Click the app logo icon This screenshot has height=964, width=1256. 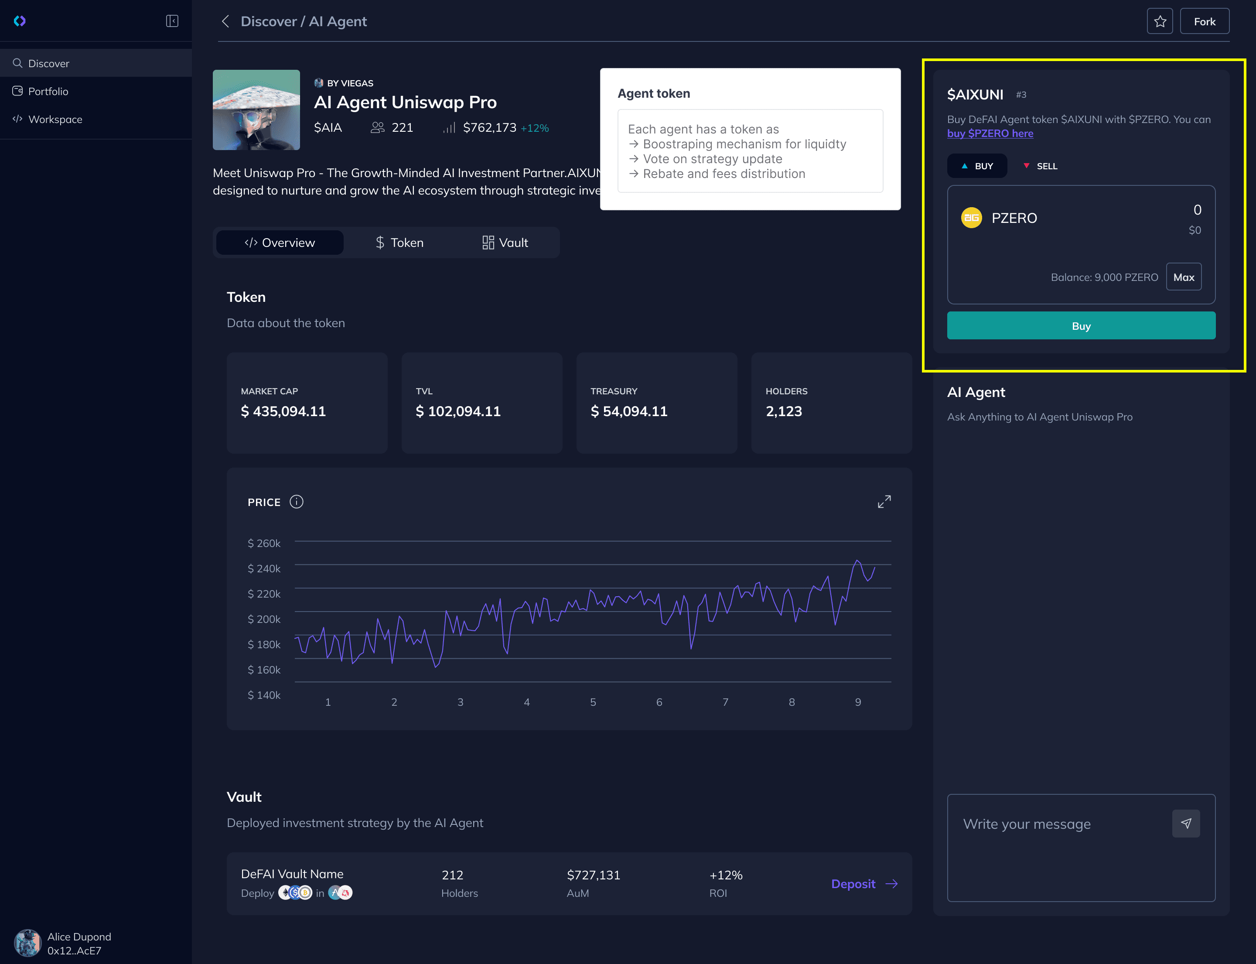point(20,21)
